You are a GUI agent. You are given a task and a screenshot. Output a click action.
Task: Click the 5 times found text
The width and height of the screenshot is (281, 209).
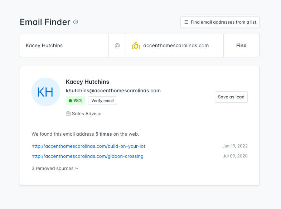pos(103,134)
